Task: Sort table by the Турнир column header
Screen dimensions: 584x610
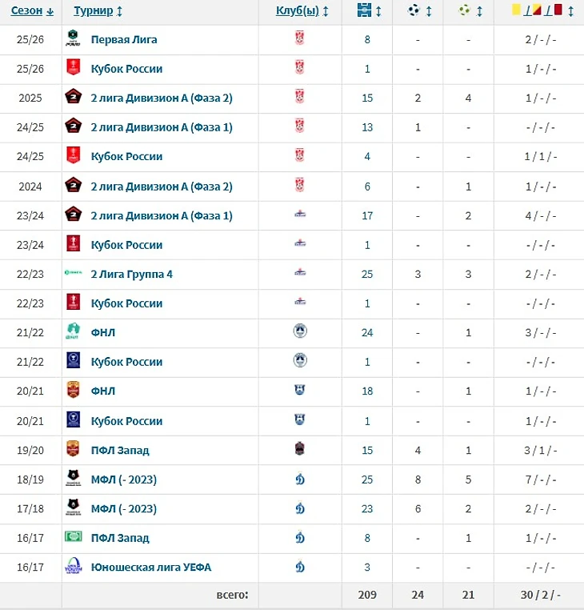Action: pyautogui.click(x=93, y=11)
